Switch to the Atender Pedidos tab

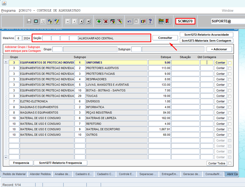[40, 174]
